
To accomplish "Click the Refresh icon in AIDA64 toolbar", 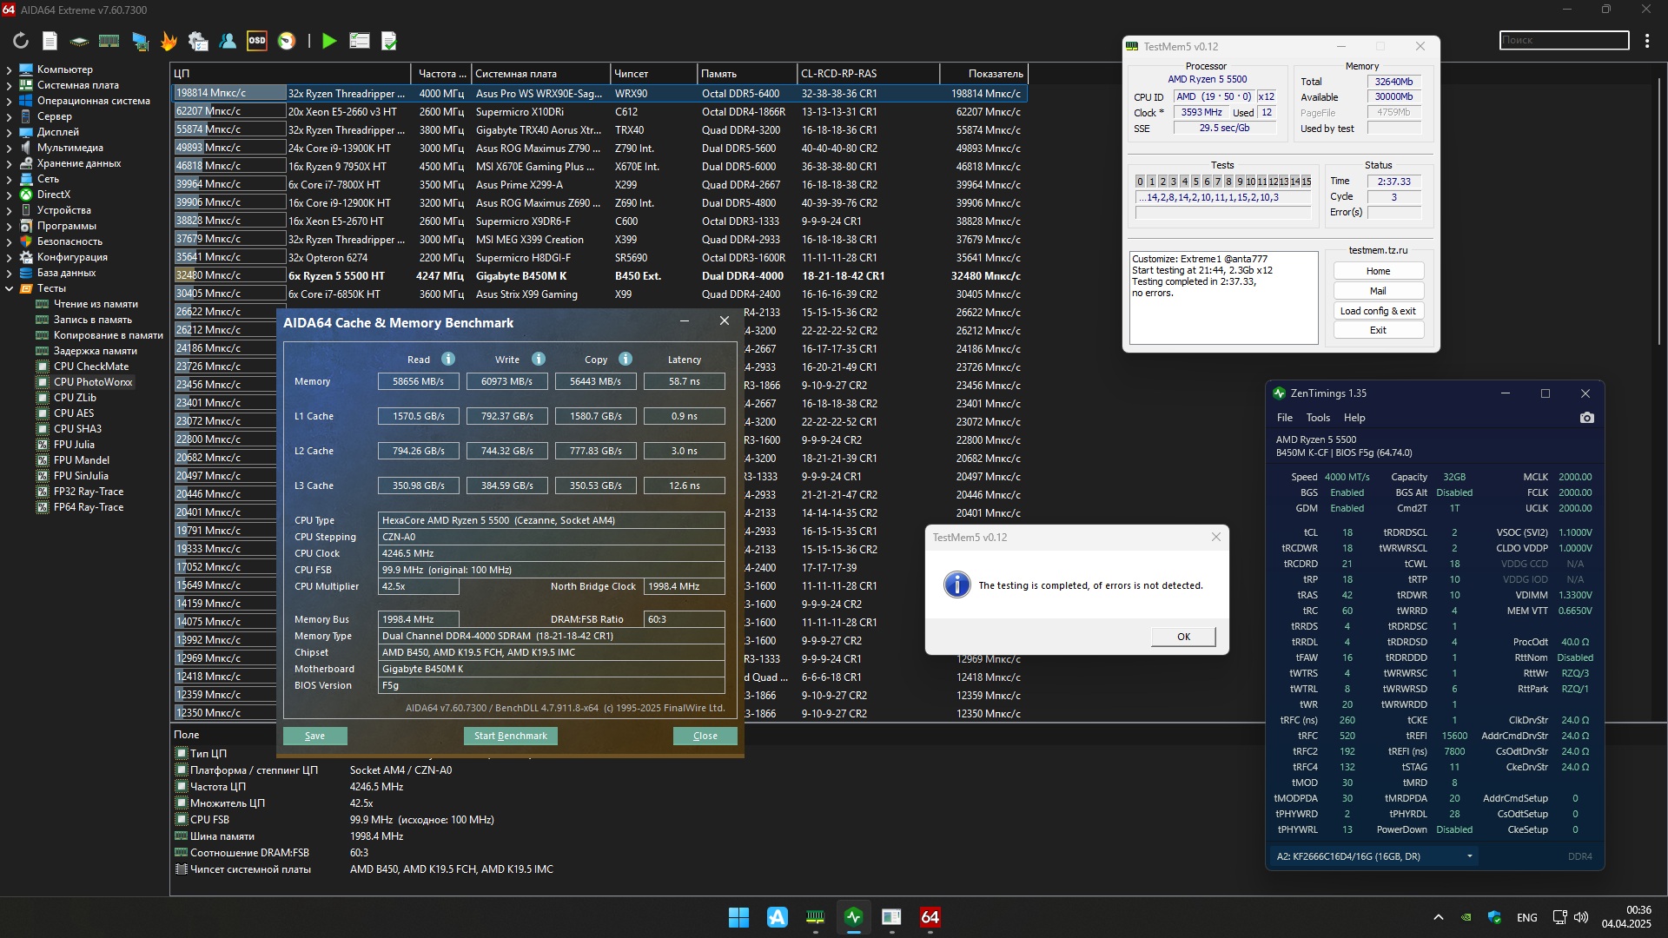I will 21,41.
